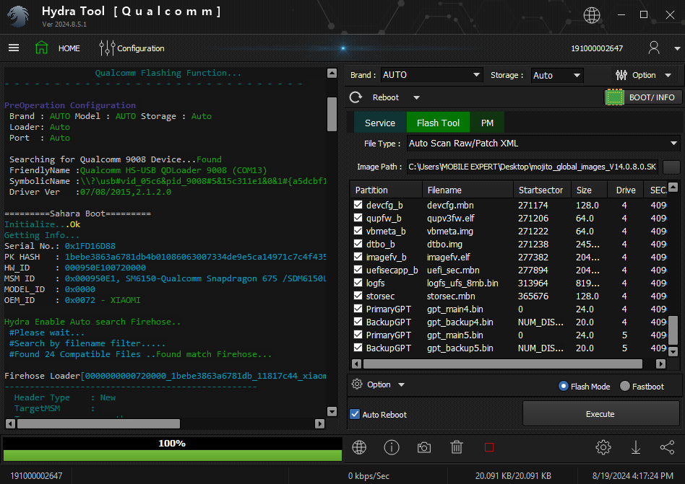Browse for image path with the folder button

click(671, 167)
